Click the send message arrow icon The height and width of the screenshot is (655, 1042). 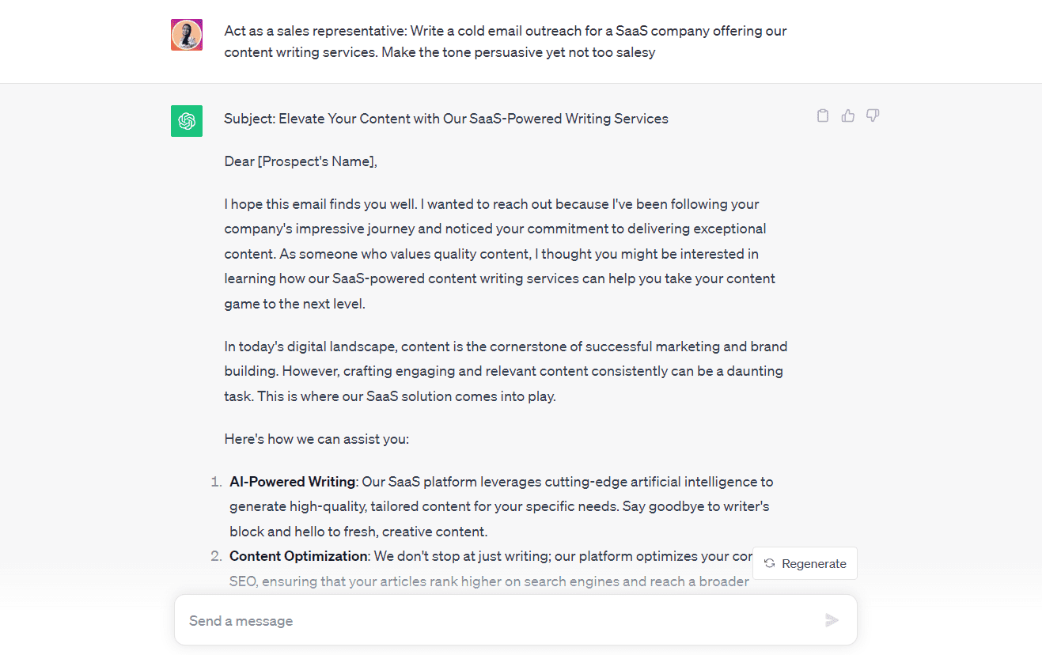coord(832,620)
